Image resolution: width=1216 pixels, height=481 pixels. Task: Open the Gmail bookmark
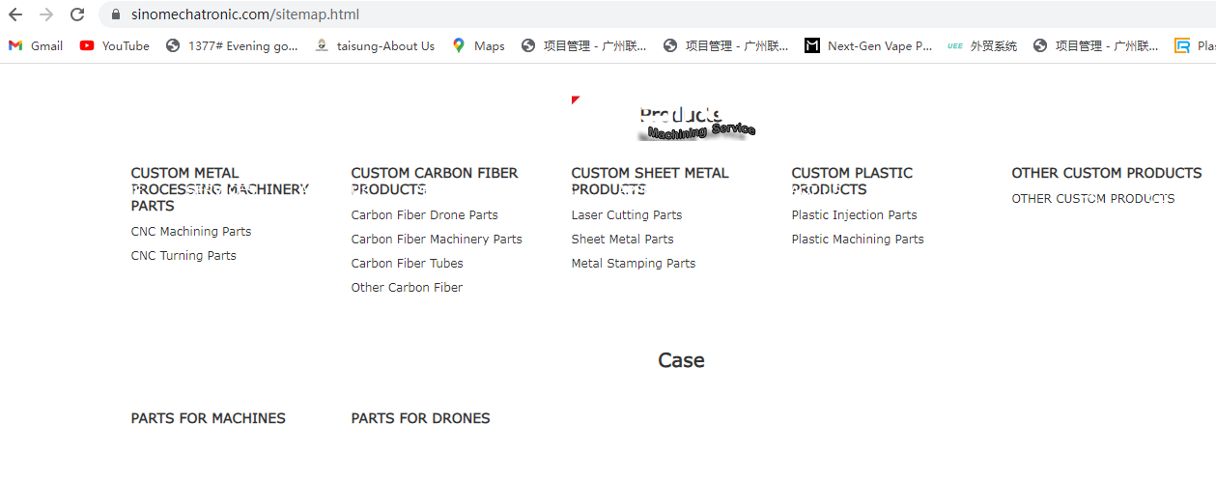tap(36, 45)
